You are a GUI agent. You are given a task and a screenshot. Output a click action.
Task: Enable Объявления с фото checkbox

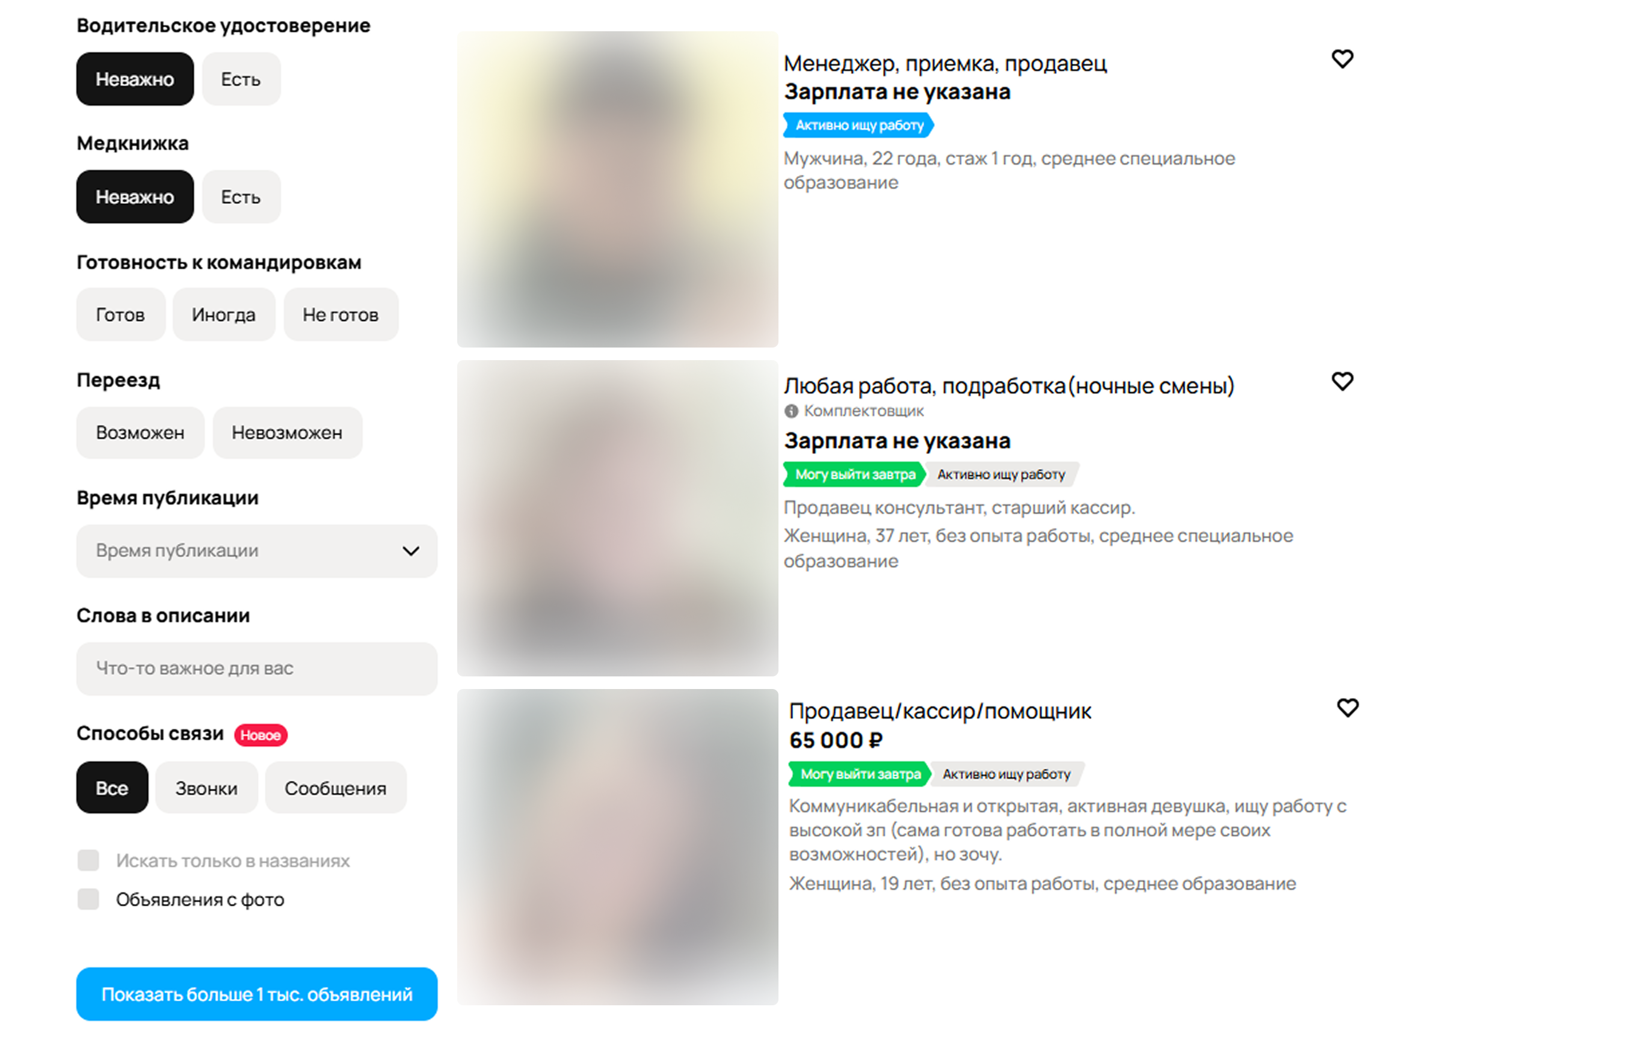pyautogui.click(x=88, y=899)
